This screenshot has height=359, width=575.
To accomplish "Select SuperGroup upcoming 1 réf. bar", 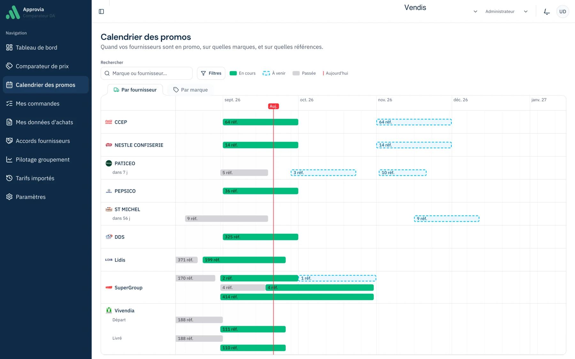I will [337, 278].
